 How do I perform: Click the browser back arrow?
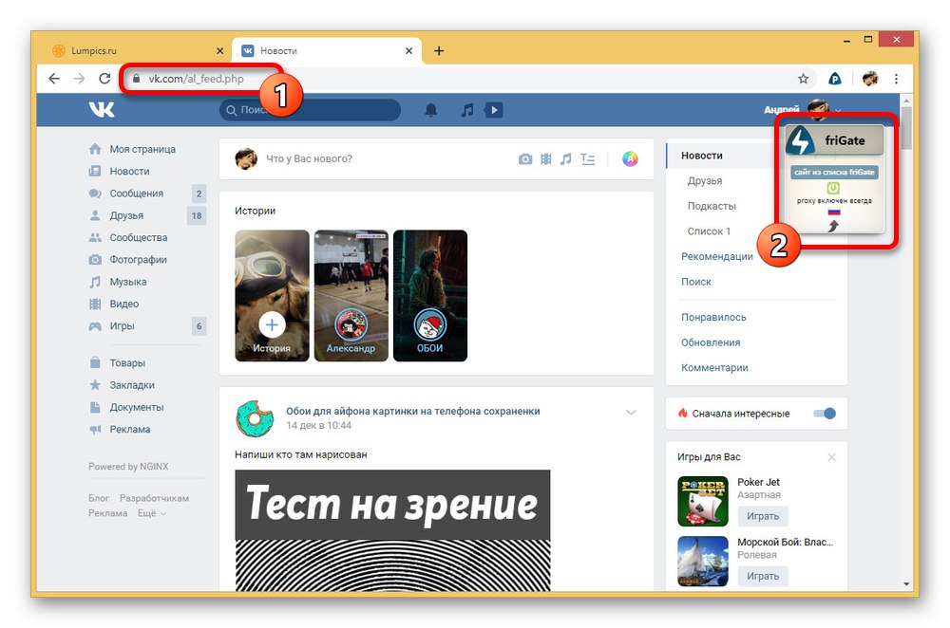point(54,79)
